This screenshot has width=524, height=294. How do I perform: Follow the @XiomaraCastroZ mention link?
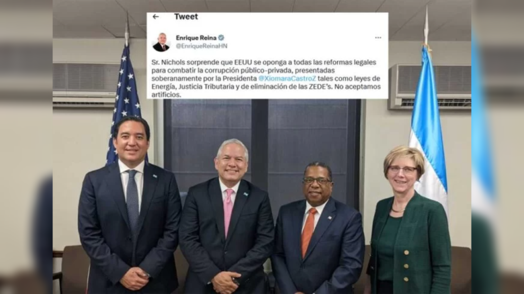pyautogui.click(x=287, y=78)
